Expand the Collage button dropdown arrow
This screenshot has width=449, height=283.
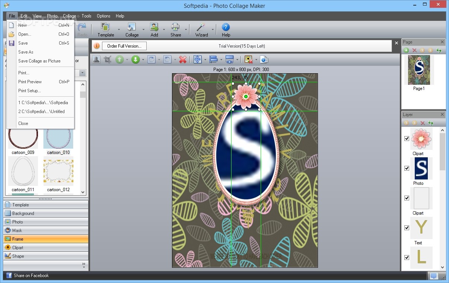click(x=143, y=30)
